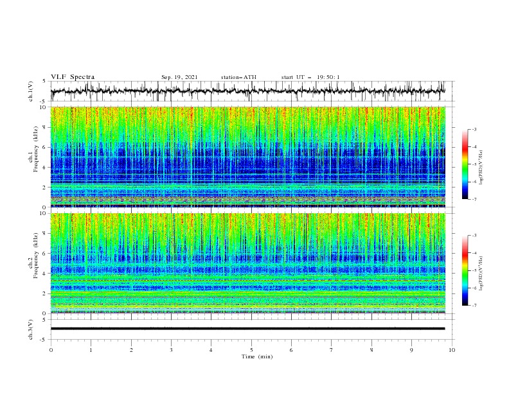Click the 'ch.3(V)' axis label
Viewport: 509px width, 393px height.
pyautogui.click(x=31, y=329)
